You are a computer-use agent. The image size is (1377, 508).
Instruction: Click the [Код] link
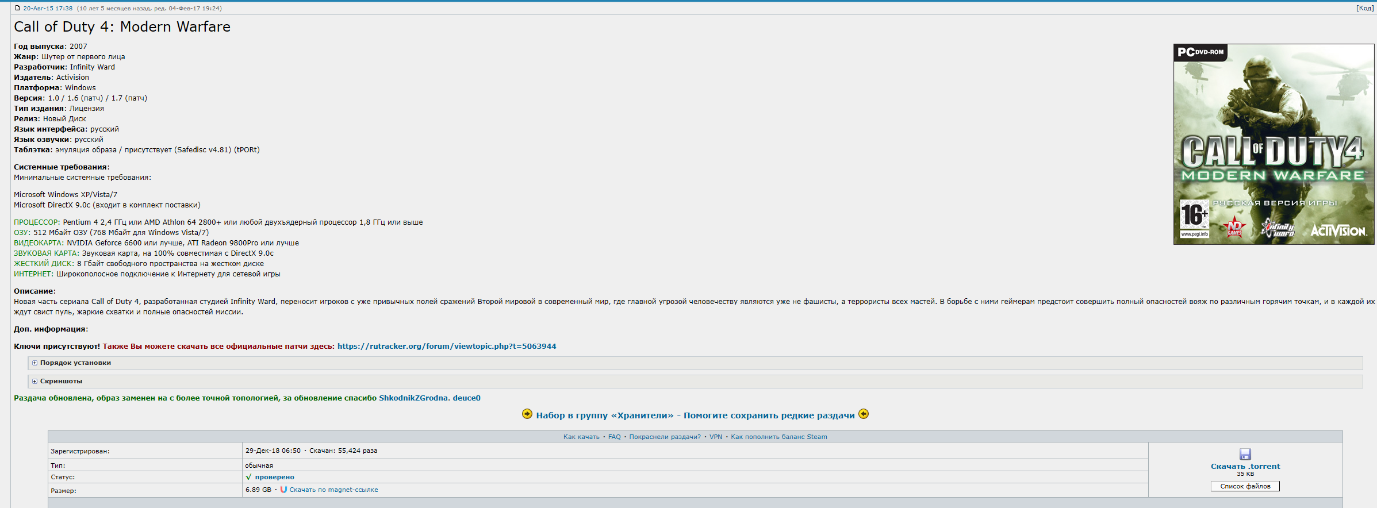click(1365, 8)
